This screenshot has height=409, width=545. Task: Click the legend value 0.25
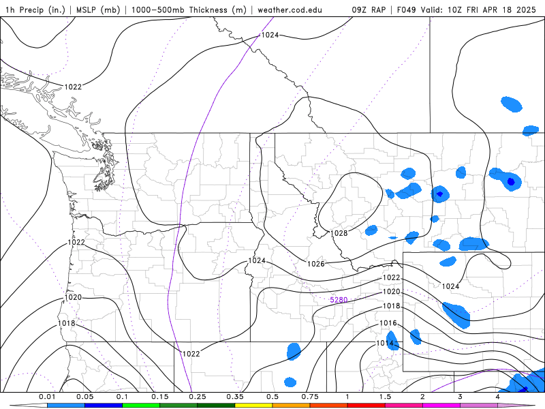pyautogui.click(x=198, y=397)
